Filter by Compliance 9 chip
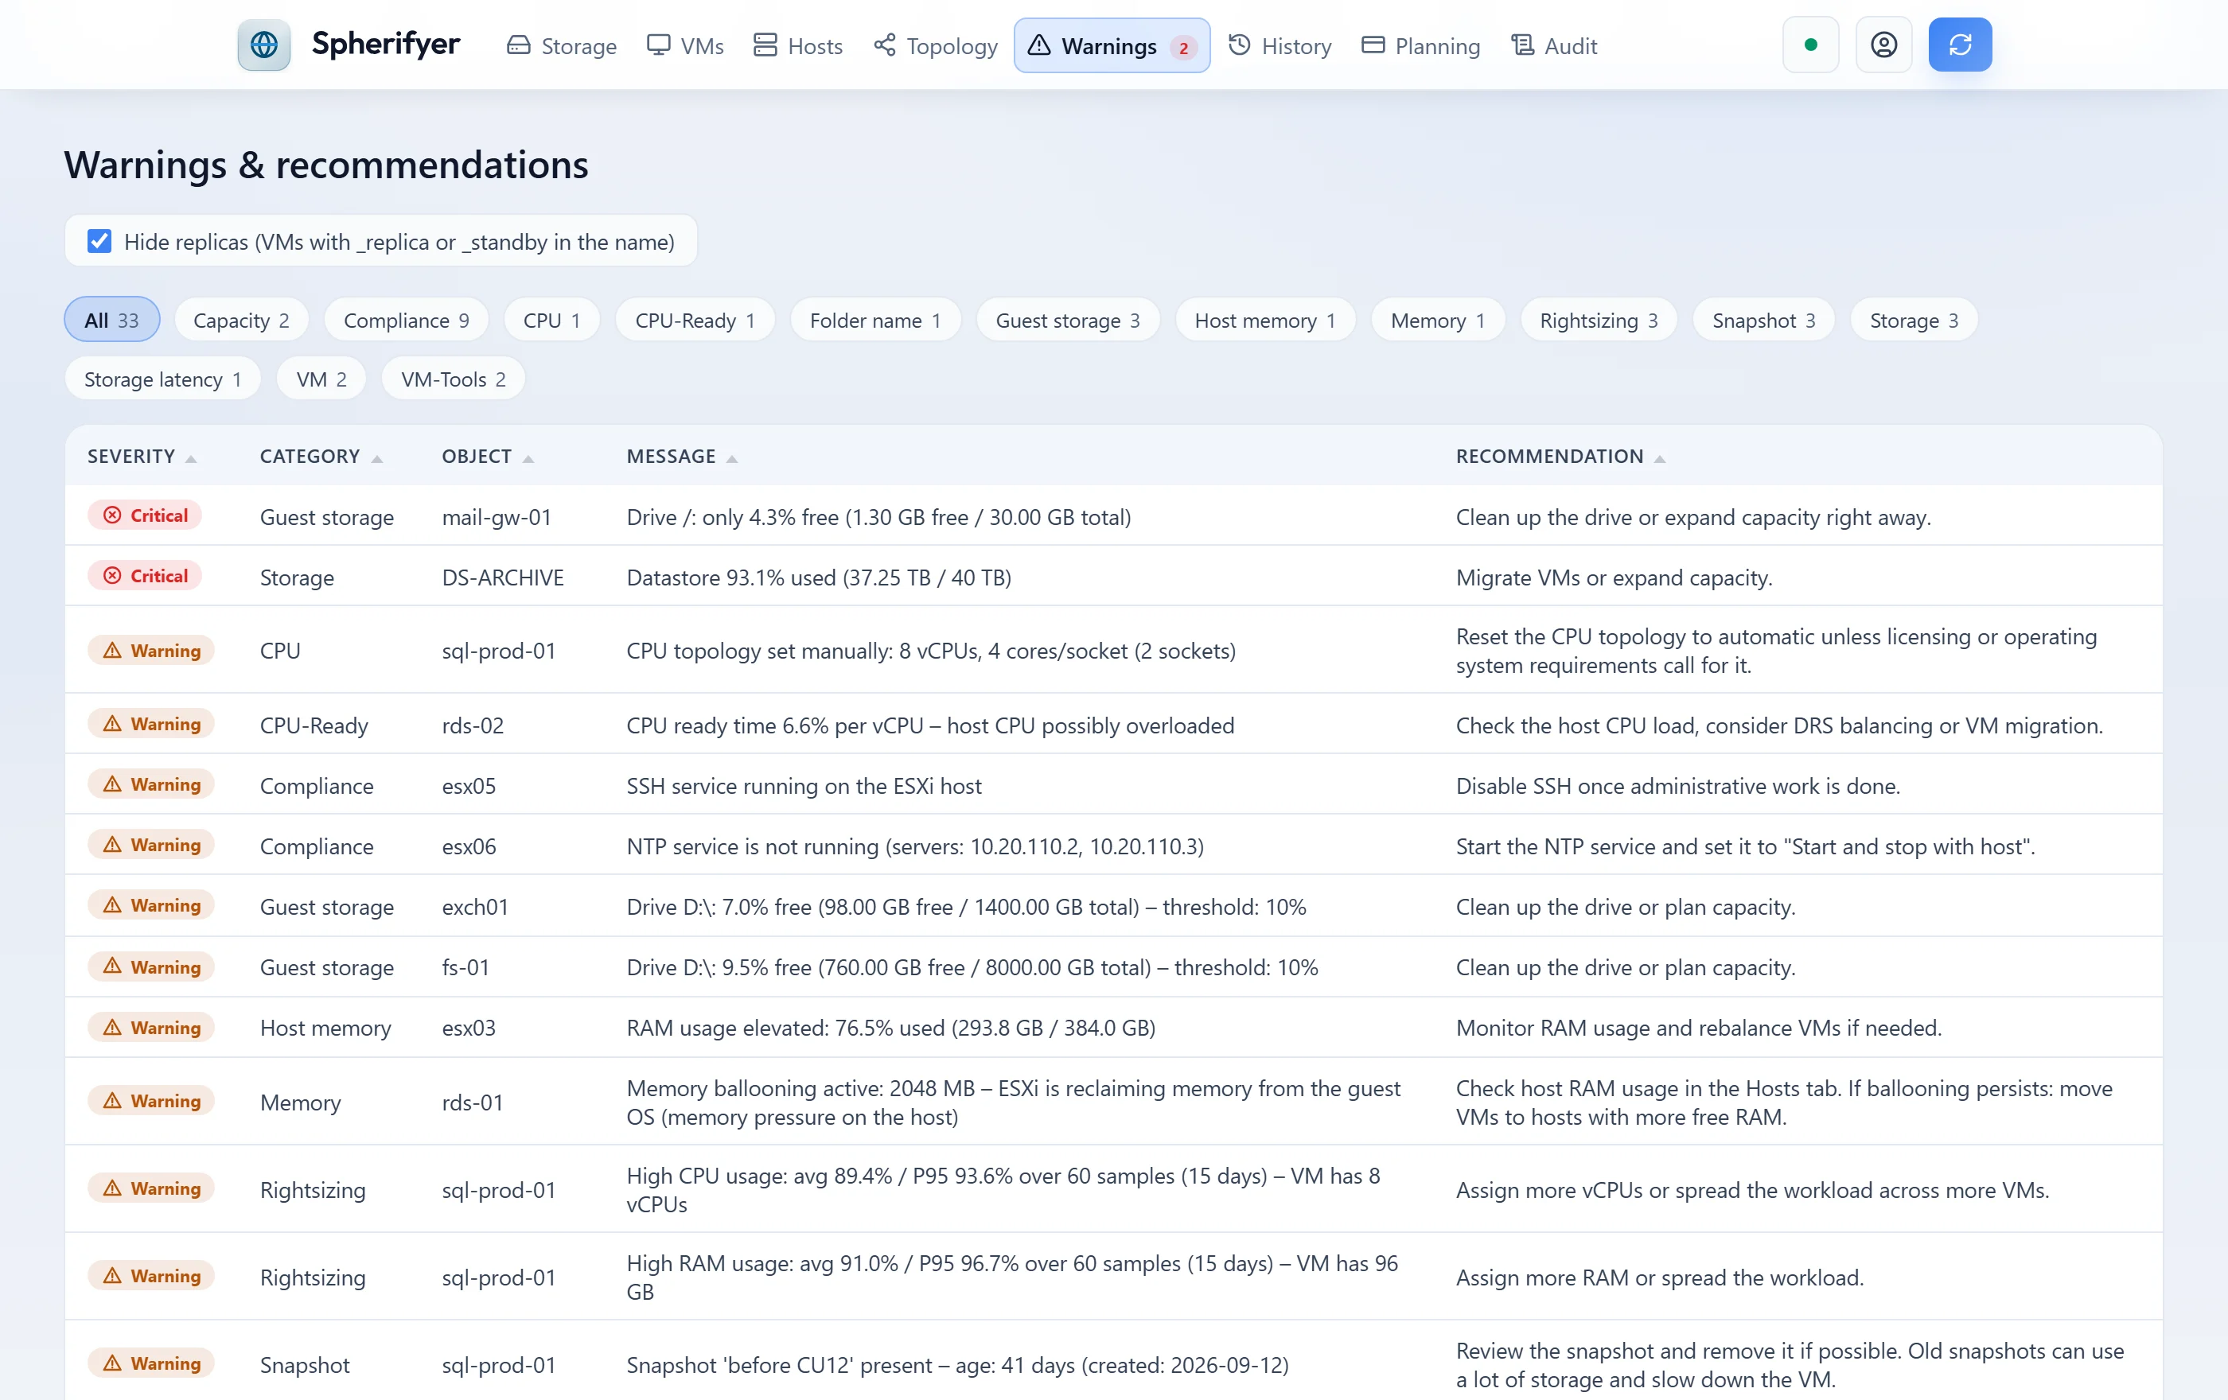Image resolution: width=2228 pixels, height=1400 pixels. point(406,320)
